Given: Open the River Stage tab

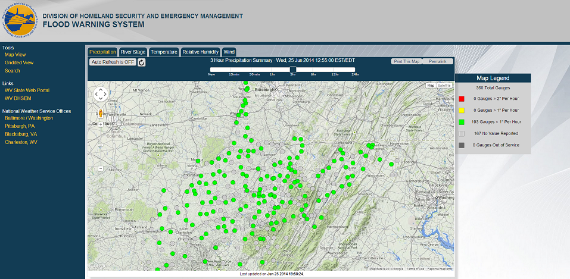Looking at the screenshot, I should (133, 52).
